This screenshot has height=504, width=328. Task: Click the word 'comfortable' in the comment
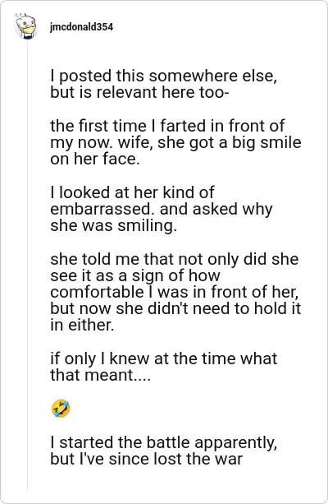[97, 292]
